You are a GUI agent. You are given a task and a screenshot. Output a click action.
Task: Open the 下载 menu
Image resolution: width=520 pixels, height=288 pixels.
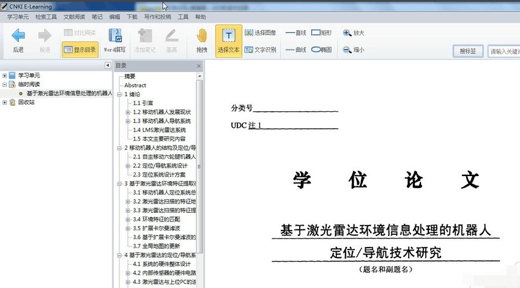coord(132,17)
